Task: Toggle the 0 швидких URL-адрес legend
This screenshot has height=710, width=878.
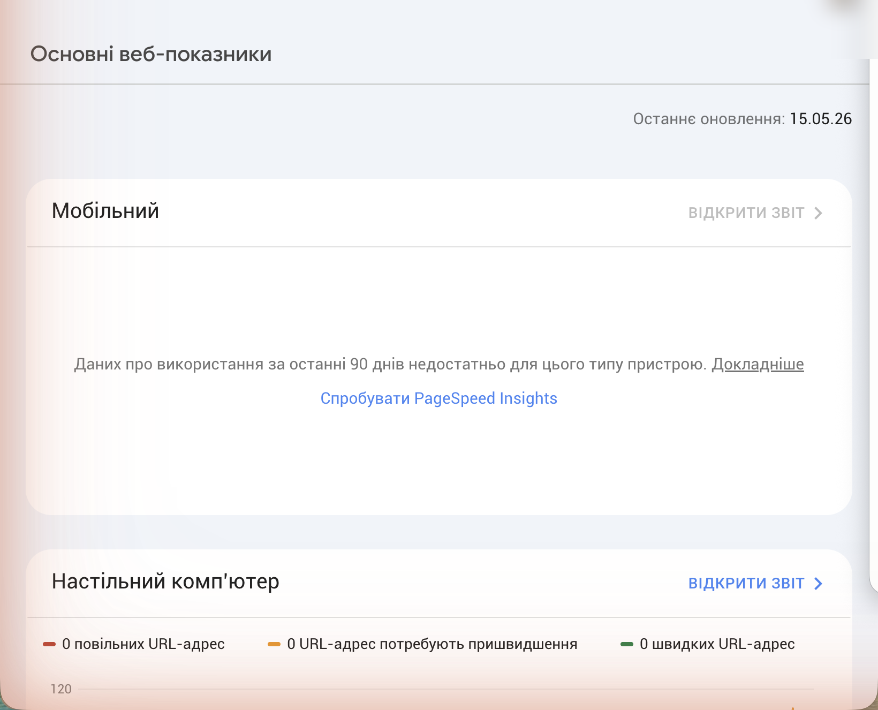Action: tap(707, 644)
